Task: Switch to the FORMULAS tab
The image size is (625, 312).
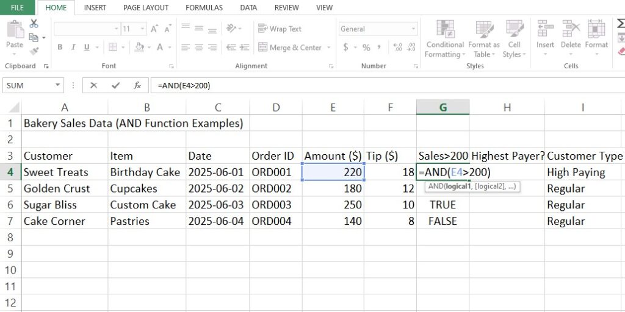Action: coord(204,7)
